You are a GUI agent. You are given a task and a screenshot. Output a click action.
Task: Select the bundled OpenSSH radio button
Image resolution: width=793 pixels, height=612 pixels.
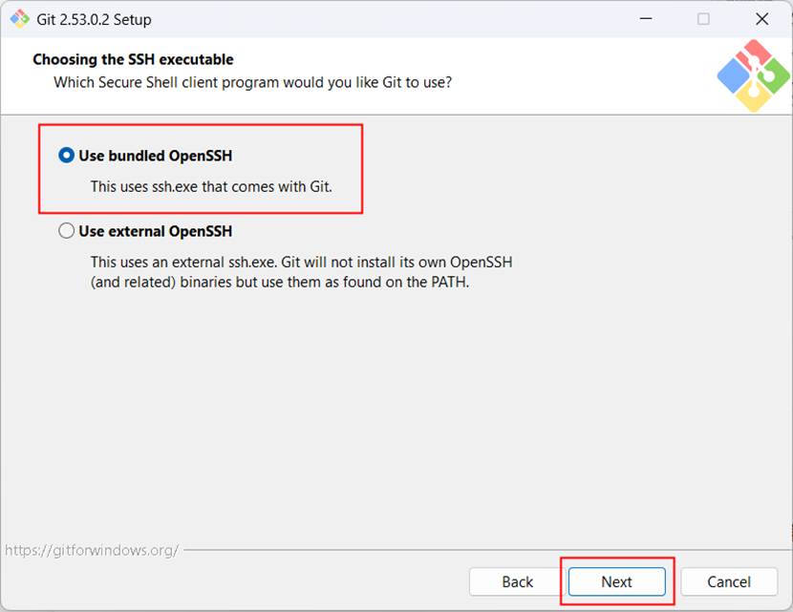[x=66, y=155]
